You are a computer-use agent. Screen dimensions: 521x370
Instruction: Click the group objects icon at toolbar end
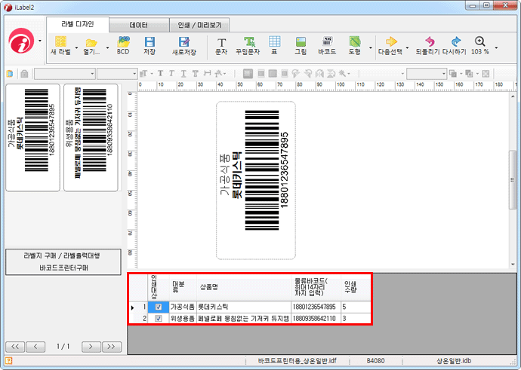[486, 74]
